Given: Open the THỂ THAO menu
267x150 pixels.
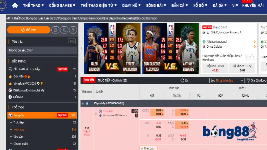Looking at the screenshot, I should point(34,6).
